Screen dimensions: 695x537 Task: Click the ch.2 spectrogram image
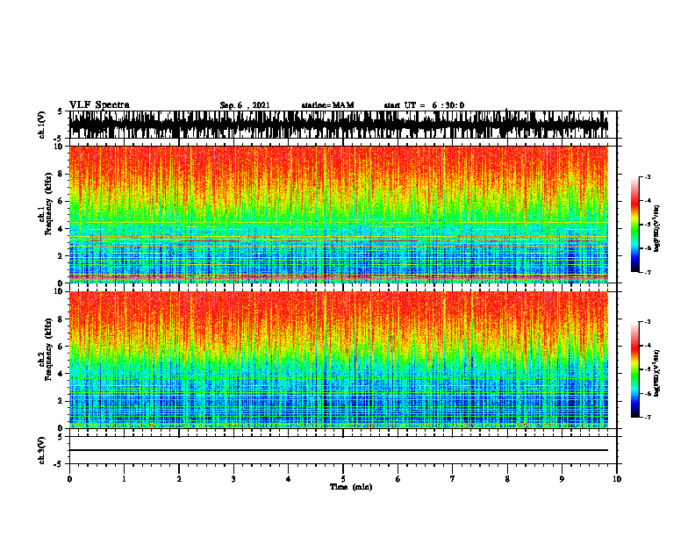pos(339,360)
